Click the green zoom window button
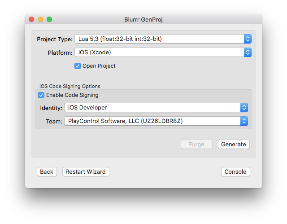The image size is (287, 224). [x=49, y=19]
